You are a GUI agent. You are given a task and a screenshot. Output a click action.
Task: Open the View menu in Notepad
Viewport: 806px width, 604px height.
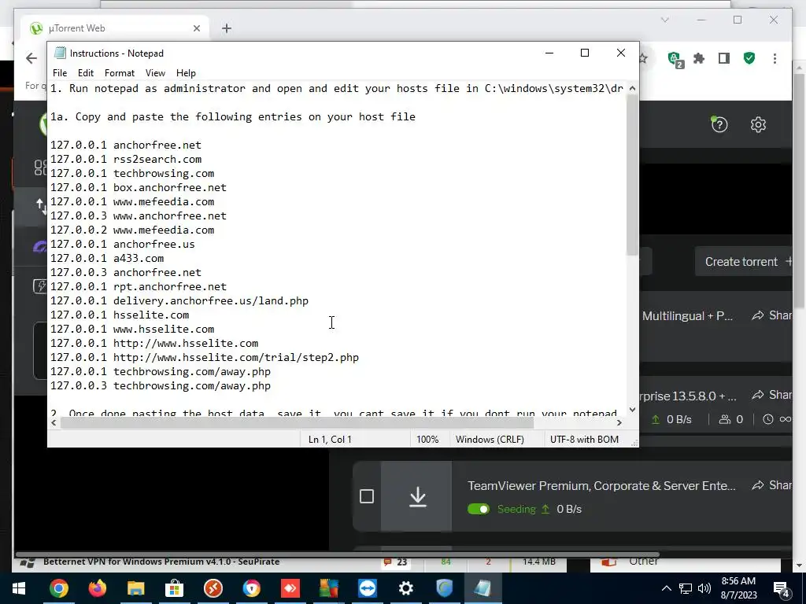tap(155, 73)
